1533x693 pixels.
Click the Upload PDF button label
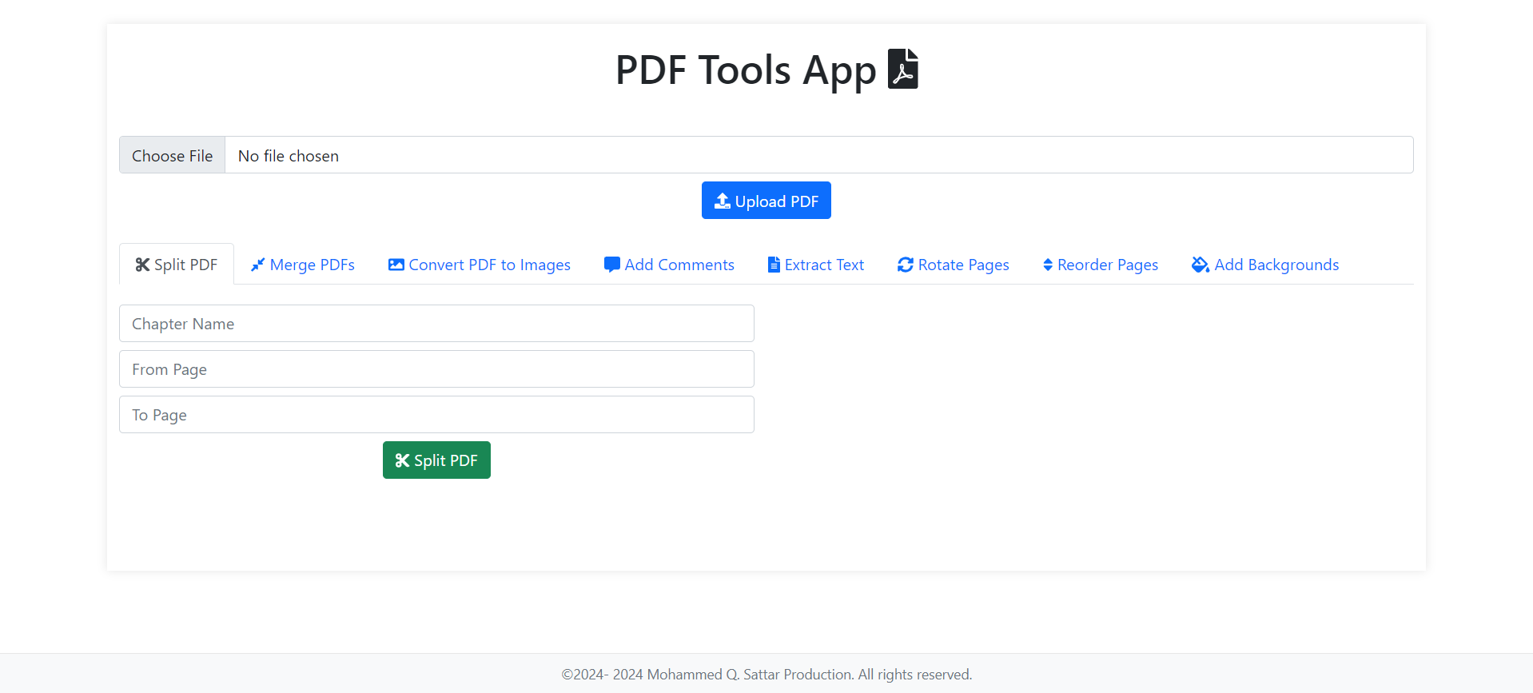[777, 201]
